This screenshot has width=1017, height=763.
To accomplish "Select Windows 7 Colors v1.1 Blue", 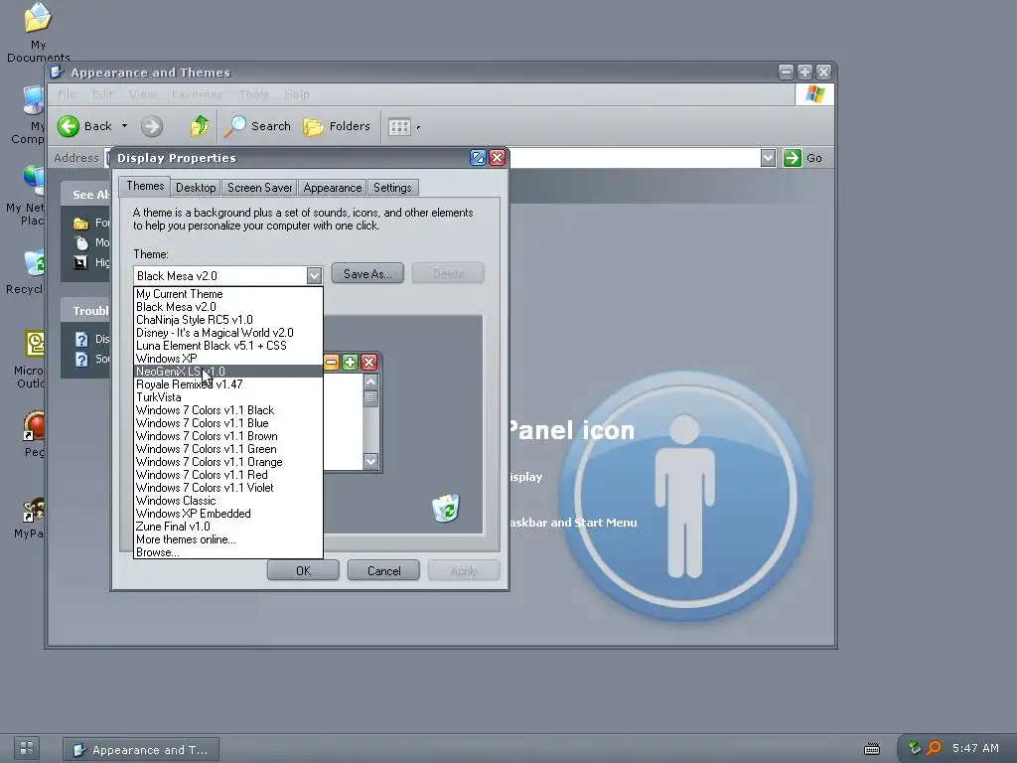I will [x=228, y=423].
